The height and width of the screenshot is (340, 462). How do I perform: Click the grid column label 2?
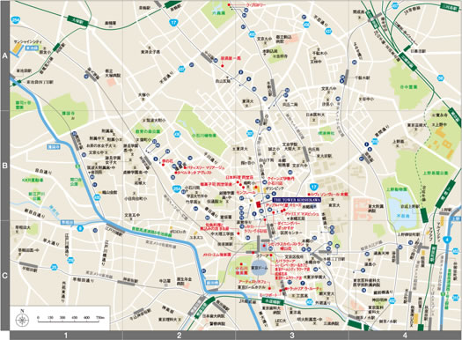click(179, 336)
